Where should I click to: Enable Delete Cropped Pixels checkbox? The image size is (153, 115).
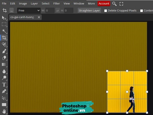pos(106,11)
